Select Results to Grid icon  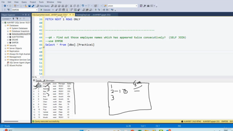[x=87, y=10]
